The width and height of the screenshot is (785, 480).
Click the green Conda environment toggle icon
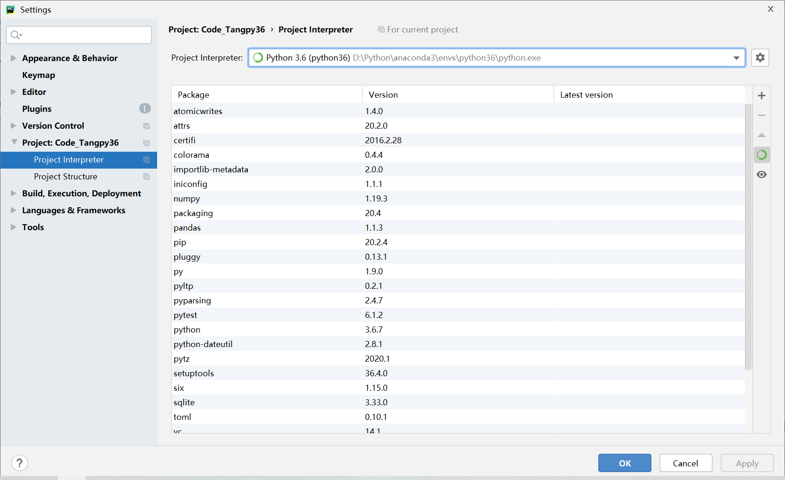pos(761,155)
